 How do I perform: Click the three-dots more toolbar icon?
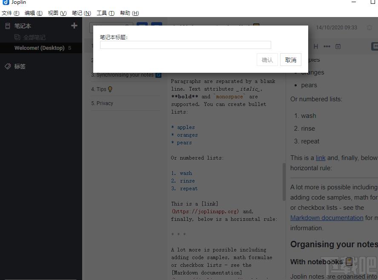coord(327,46)
